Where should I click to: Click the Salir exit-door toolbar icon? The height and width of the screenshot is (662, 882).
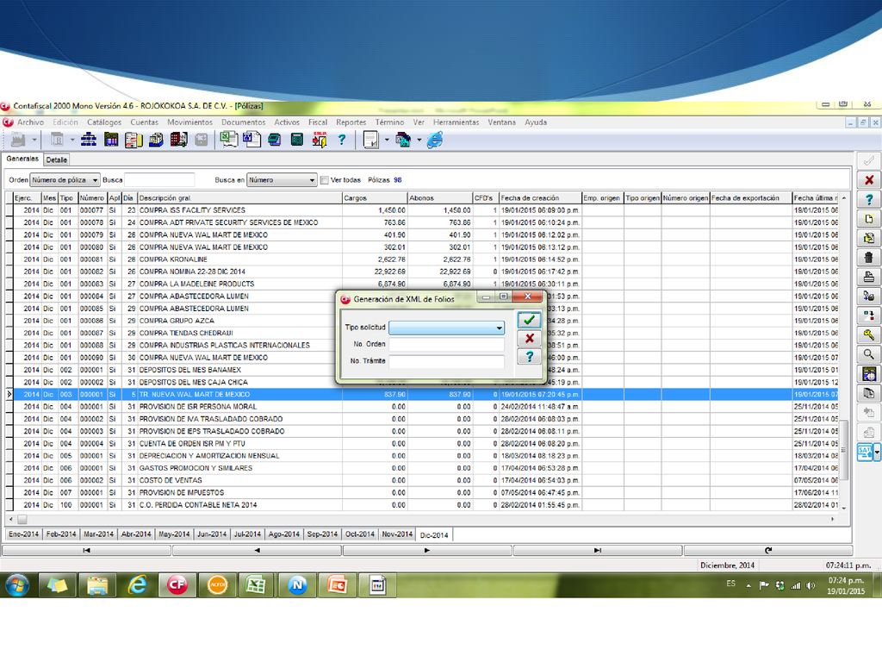[320, 140]
